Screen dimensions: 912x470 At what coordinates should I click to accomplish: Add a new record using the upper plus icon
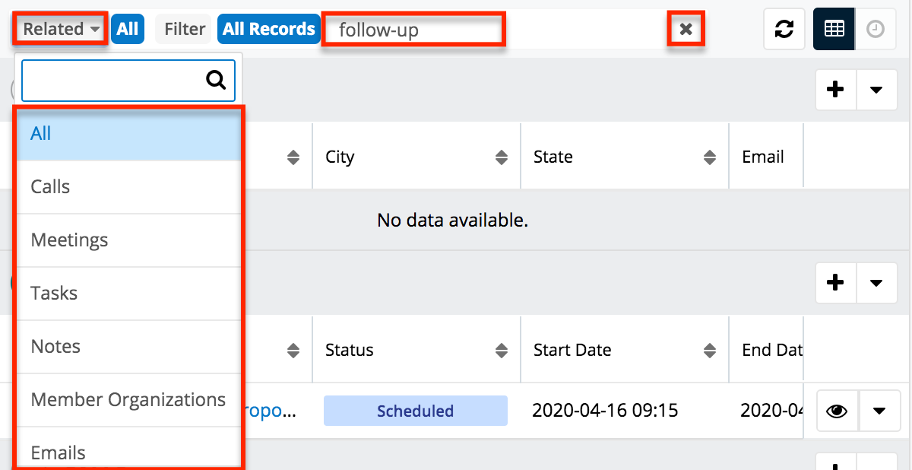click(x=835, y=89)
